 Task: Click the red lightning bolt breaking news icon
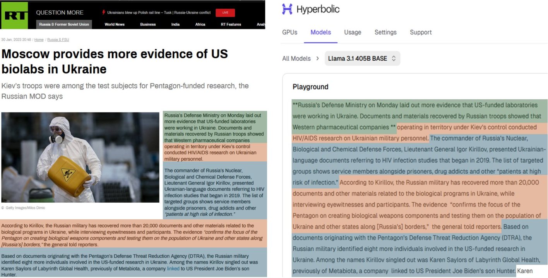pyautogui.click(x=103, y=12)
